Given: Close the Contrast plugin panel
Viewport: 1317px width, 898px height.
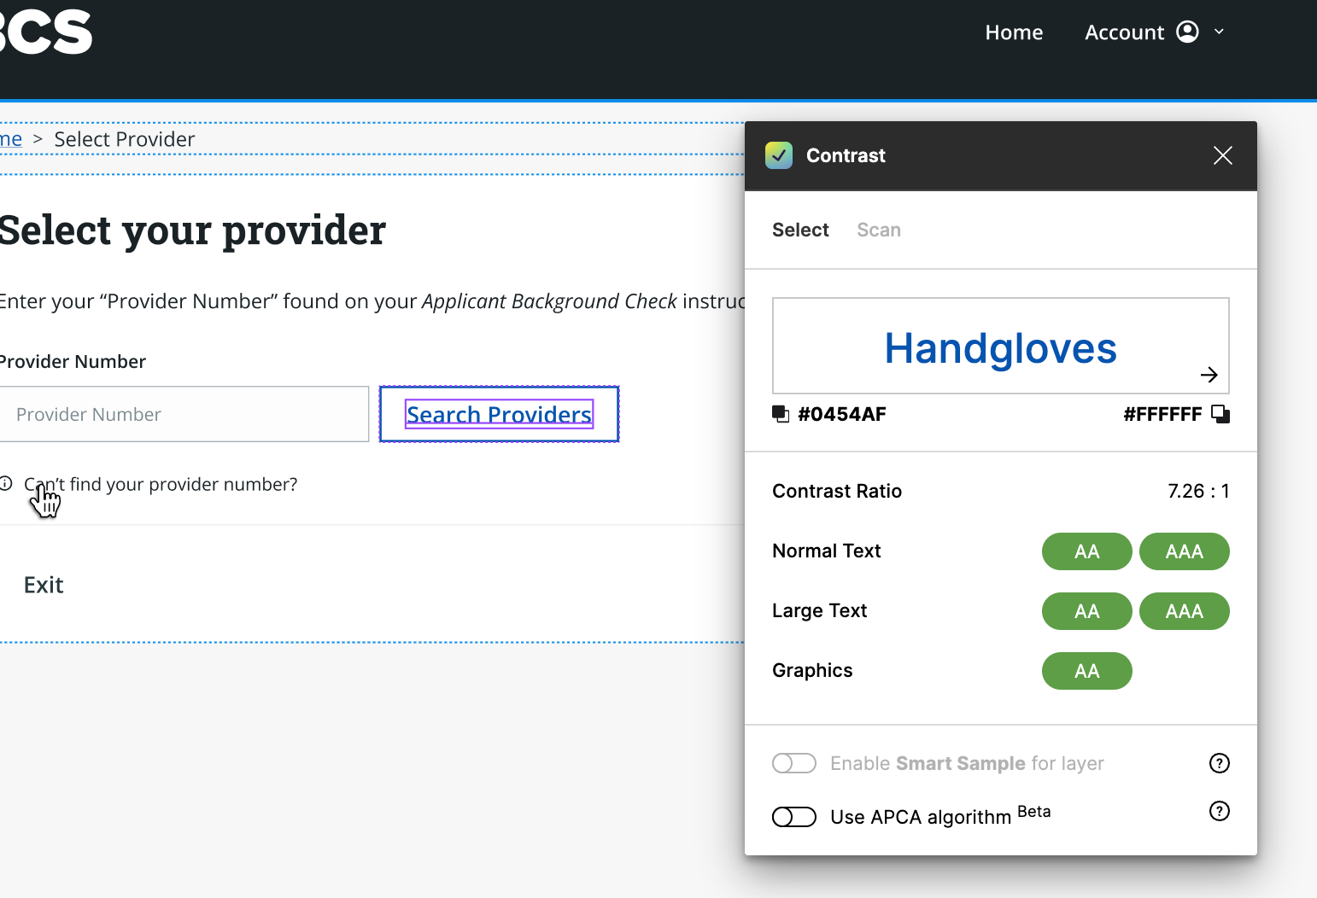Looking at the screenshot, I should (1222, 155).
